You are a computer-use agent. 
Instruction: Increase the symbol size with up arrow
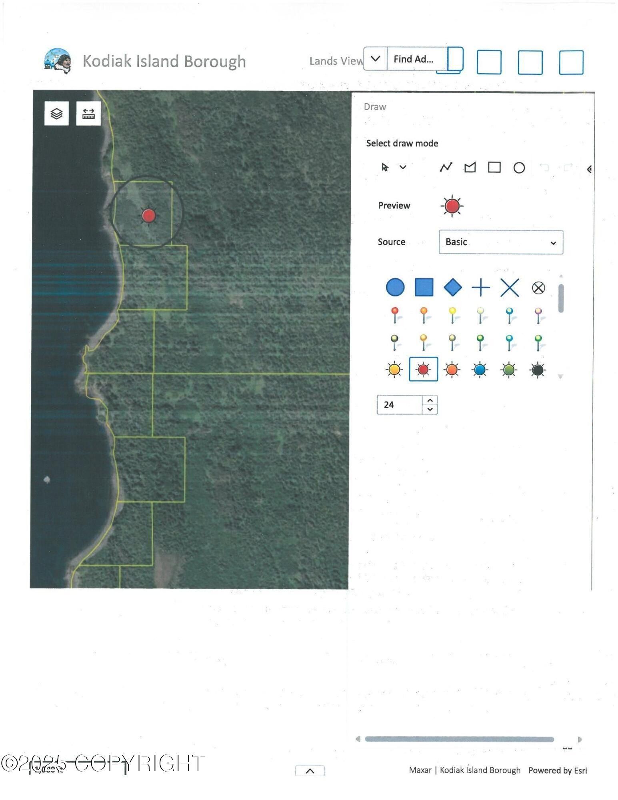430,400
